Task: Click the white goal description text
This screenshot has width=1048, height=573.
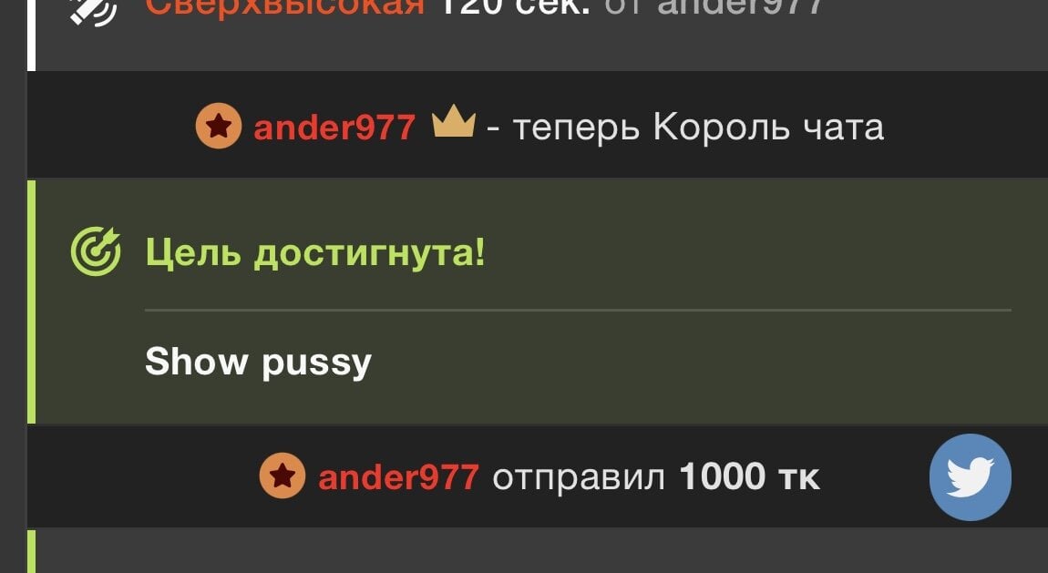Action: [x=258, y=363]
